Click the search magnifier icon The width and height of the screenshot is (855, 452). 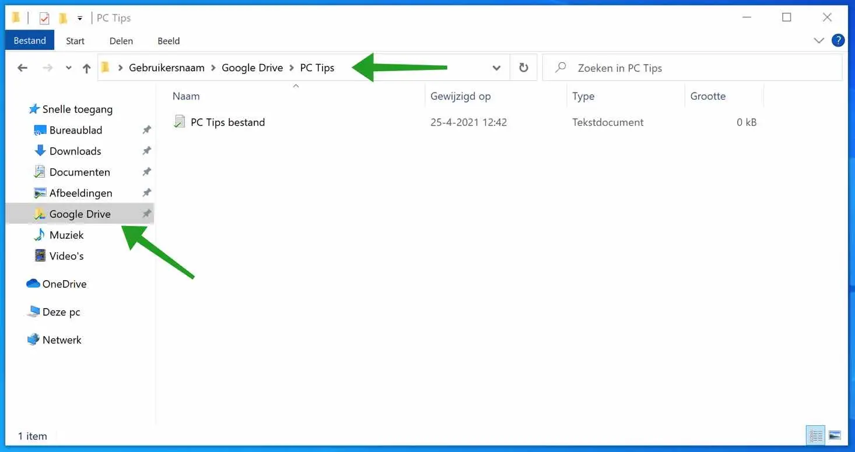click(560, 68)
